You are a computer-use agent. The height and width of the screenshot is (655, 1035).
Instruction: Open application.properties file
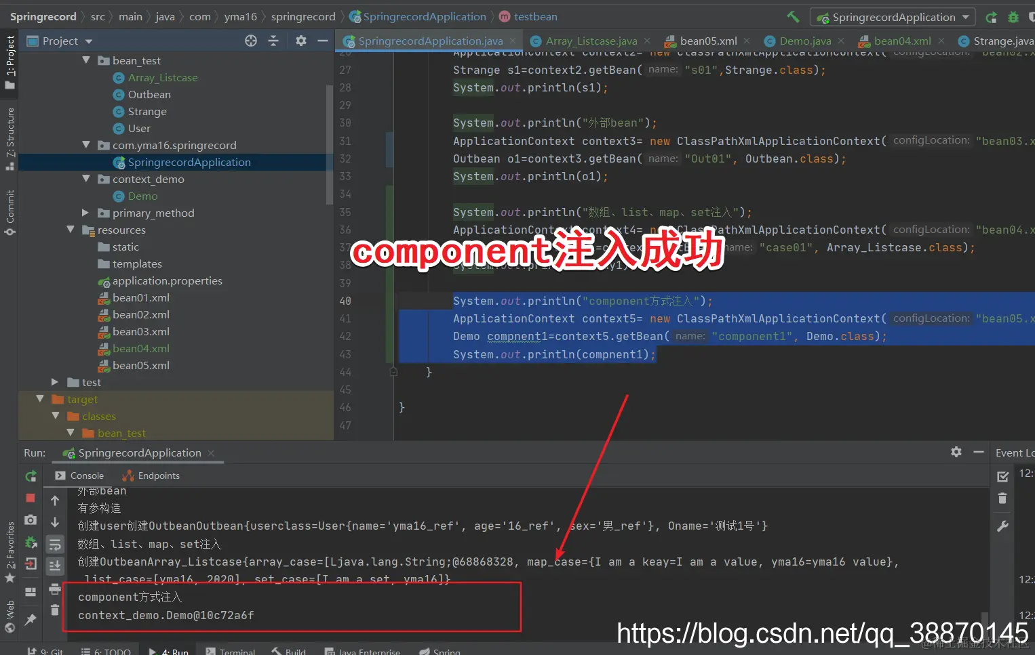167,280
